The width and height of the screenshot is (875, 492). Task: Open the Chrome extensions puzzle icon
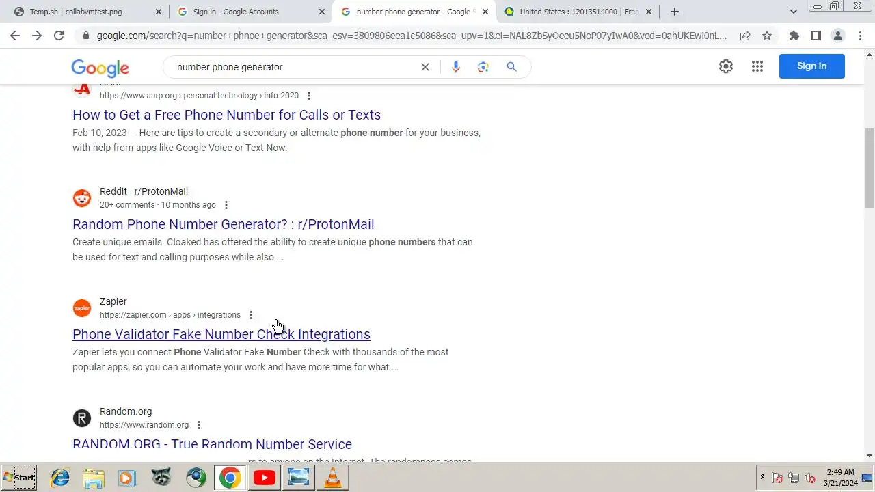point(794,36)
